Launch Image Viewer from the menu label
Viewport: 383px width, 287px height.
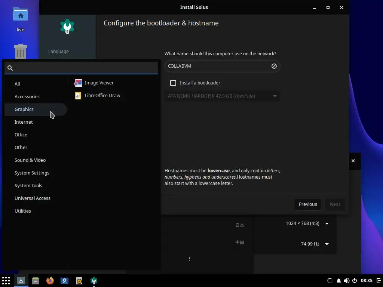point(99,83)
